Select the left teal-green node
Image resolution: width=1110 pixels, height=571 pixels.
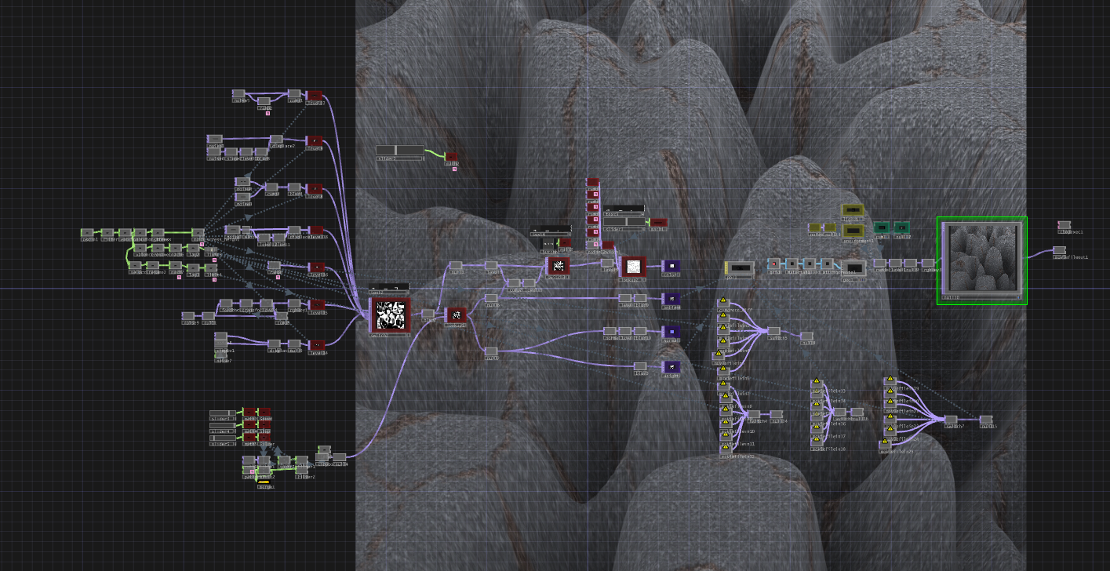(882, 228)
